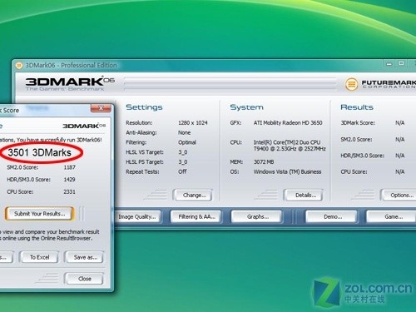
Task: Click GFX text ATI Mobility Radeon HD 3650
Action: [x=288, y=123]
